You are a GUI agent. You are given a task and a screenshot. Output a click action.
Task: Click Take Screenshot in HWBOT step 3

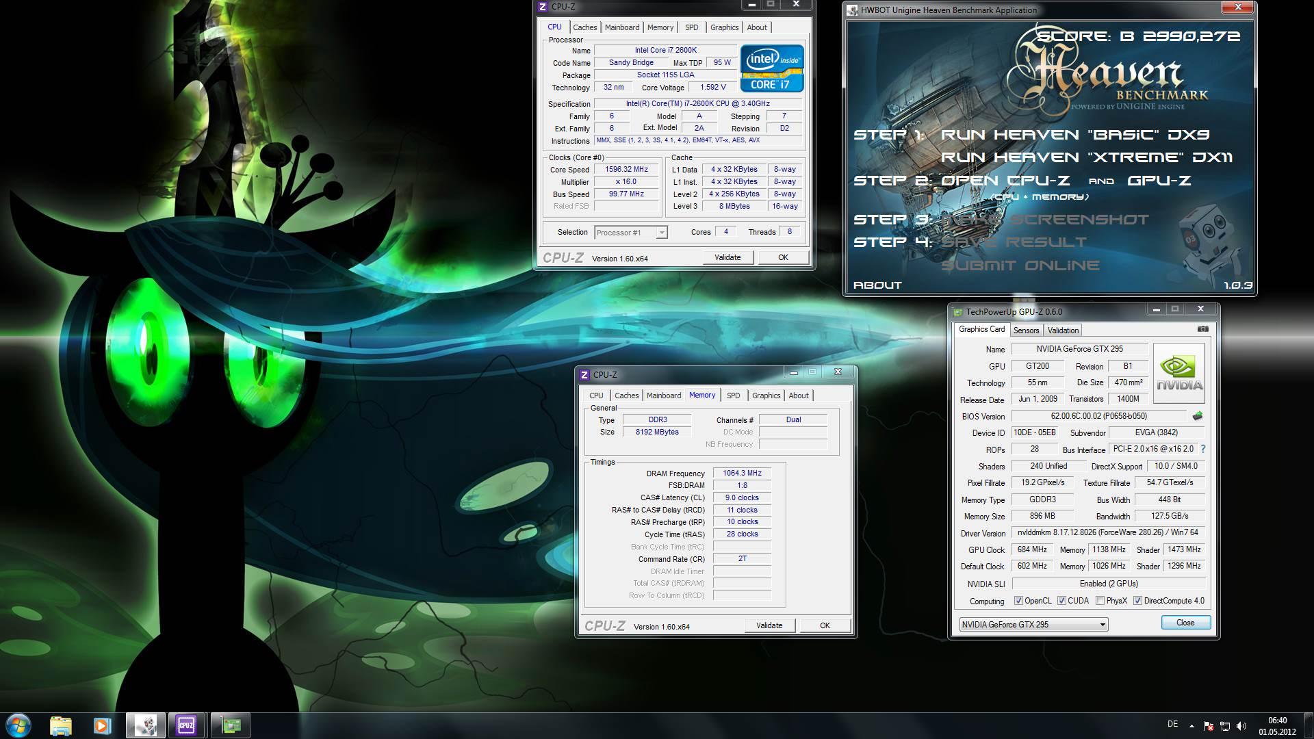click(1044, 220)
